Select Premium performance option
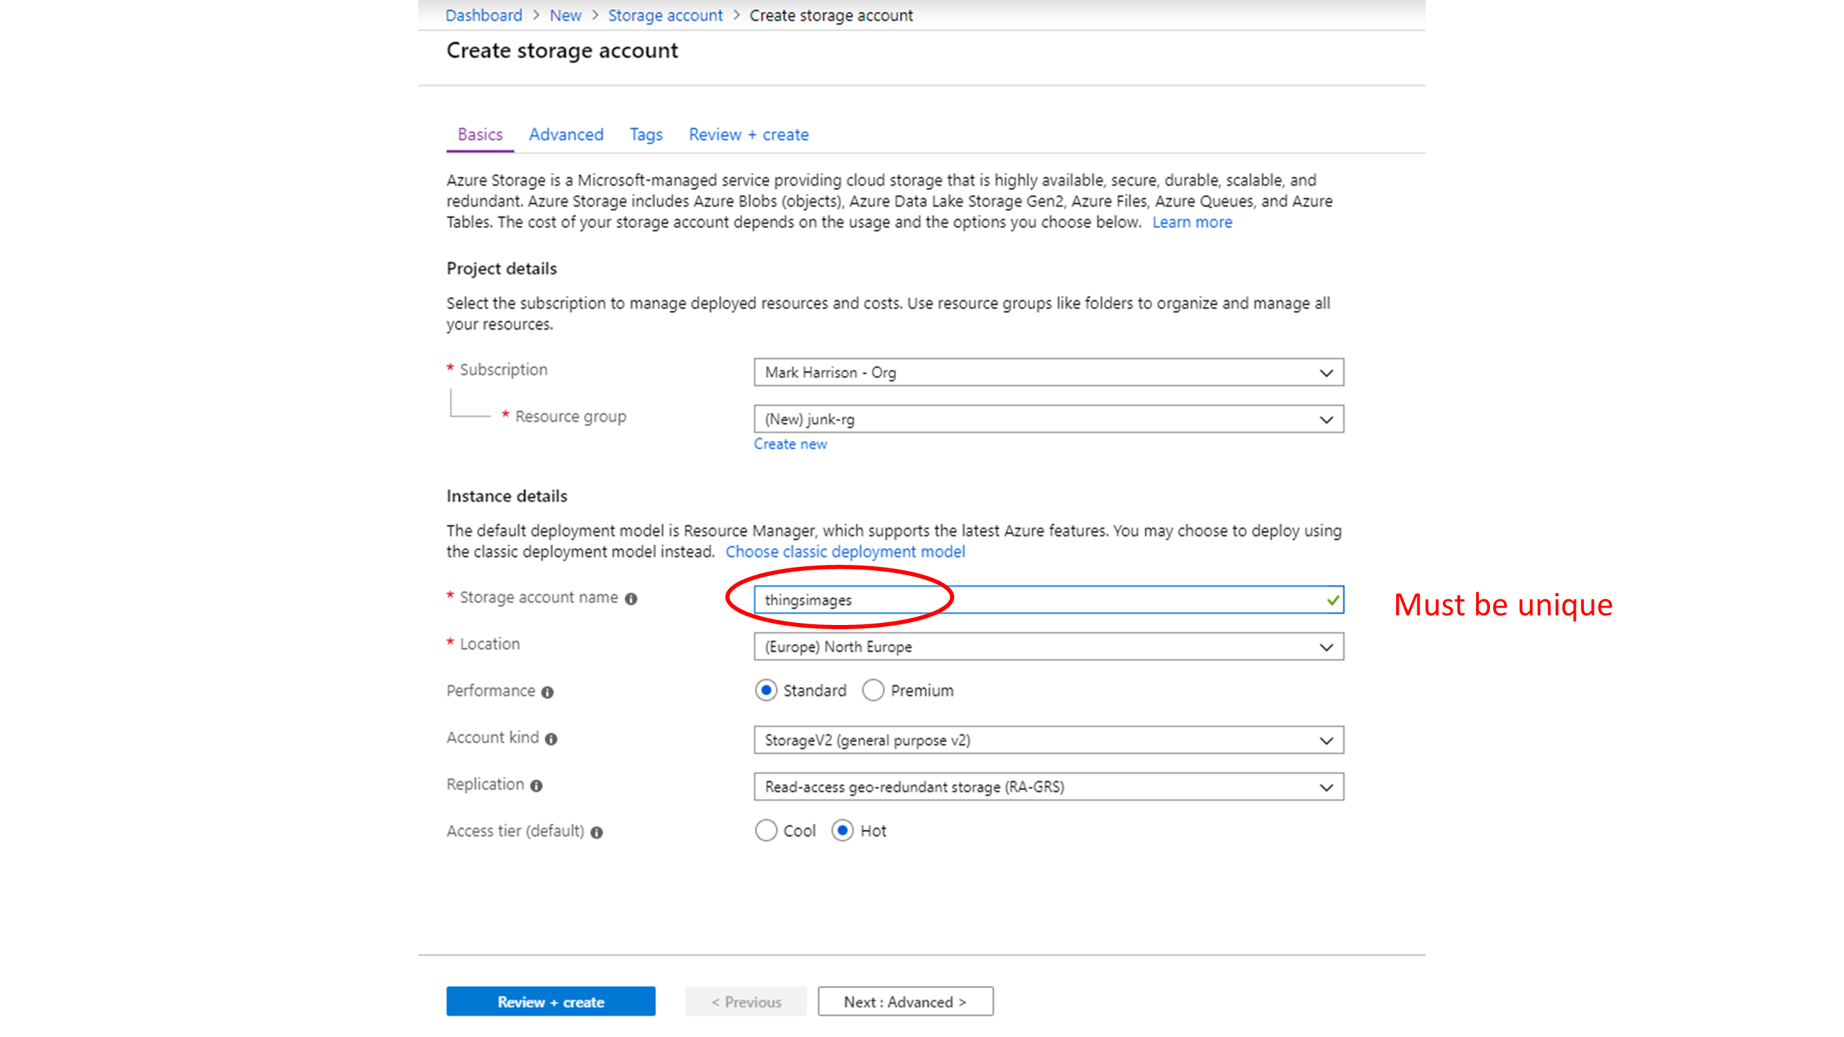The image size is (1844, 1037). click(x=873, y=691)
